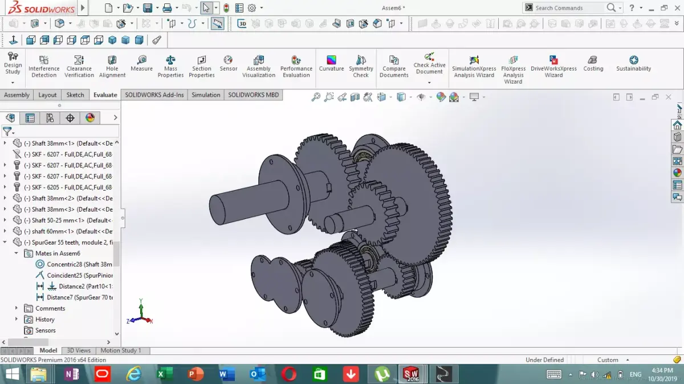Open the ConfigurationManager tab icon
The image size is (684, 384).
[50, 118]
